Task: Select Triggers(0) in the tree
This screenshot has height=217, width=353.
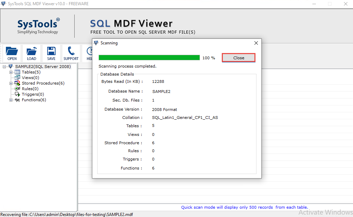Action: click(x=33, y=94)
